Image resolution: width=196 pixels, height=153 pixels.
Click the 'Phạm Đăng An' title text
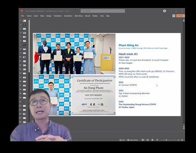coord(129,45)
